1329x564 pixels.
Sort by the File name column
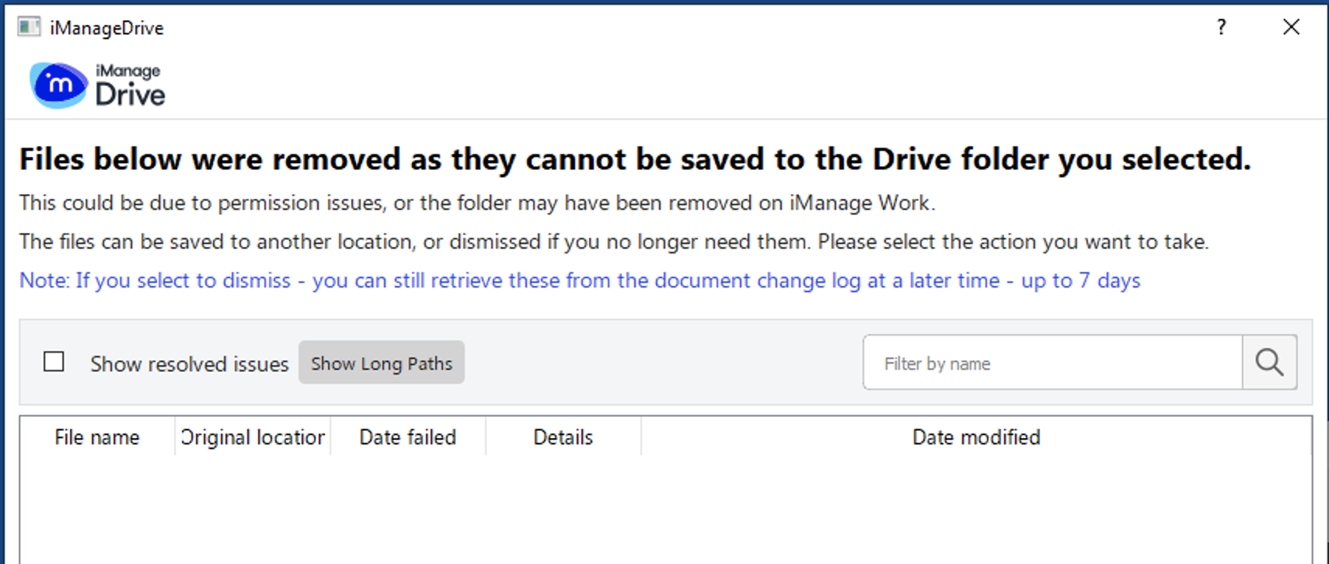[x=97, y=437]
